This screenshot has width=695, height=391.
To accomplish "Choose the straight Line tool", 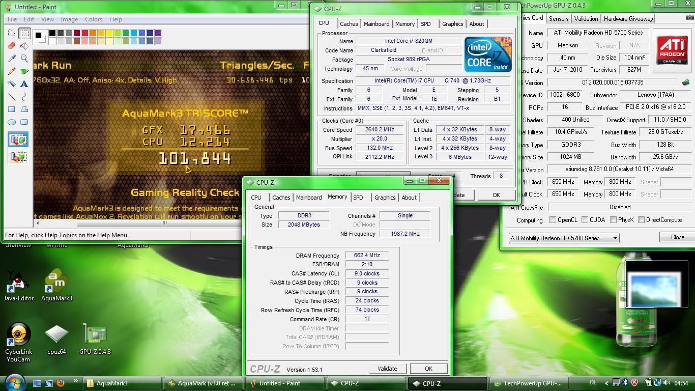I will [12, 97].
